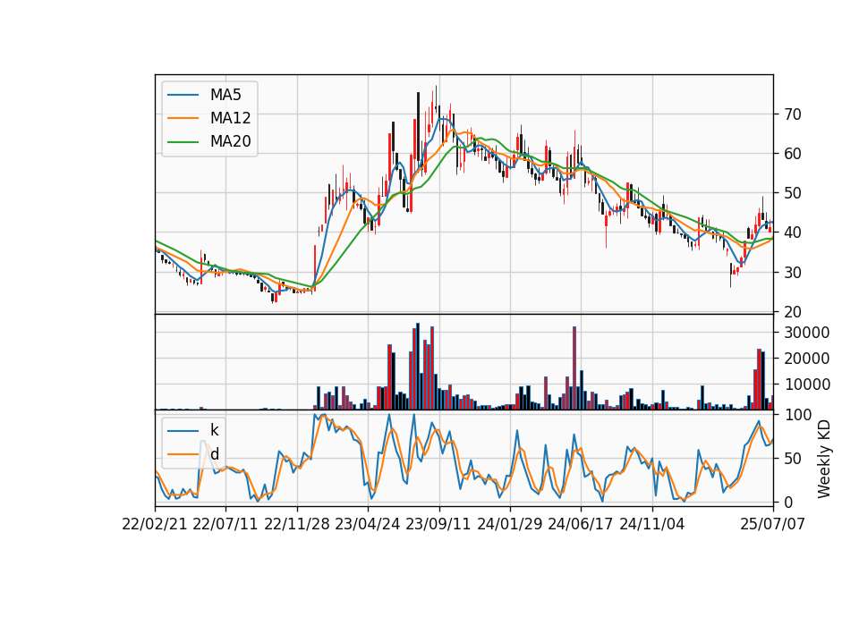Click the 25/07/07 date tick label
859x617 pixels.
click(773, 524)
